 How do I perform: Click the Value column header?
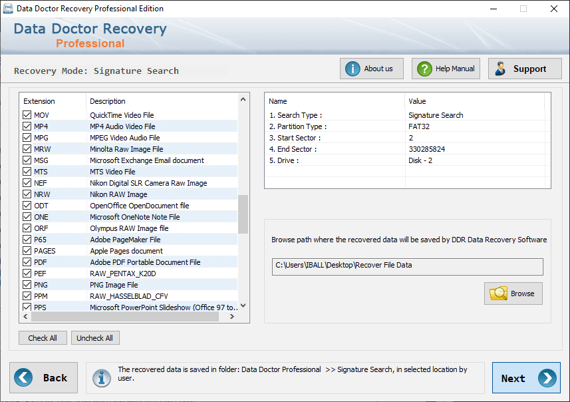click(x=474, y=101)
